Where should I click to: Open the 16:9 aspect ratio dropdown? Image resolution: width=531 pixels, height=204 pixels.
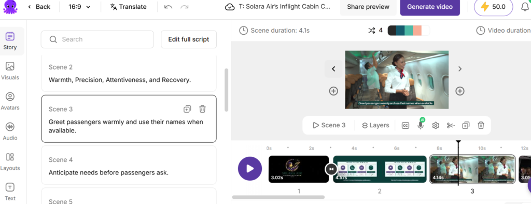pyautogui.click(x=79, y=7)
